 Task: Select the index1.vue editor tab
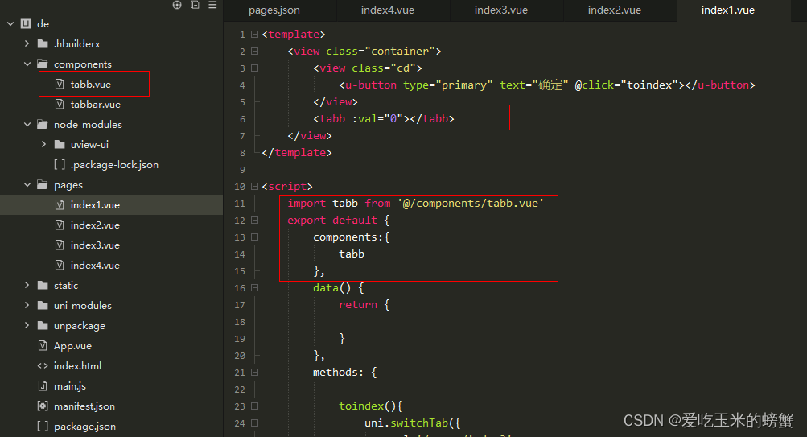(727, 10)
